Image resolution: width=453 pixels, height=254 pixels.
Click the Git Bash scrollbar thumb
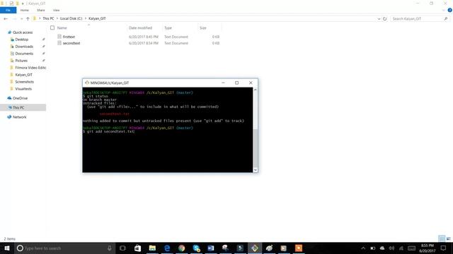[x=255, y=149]
